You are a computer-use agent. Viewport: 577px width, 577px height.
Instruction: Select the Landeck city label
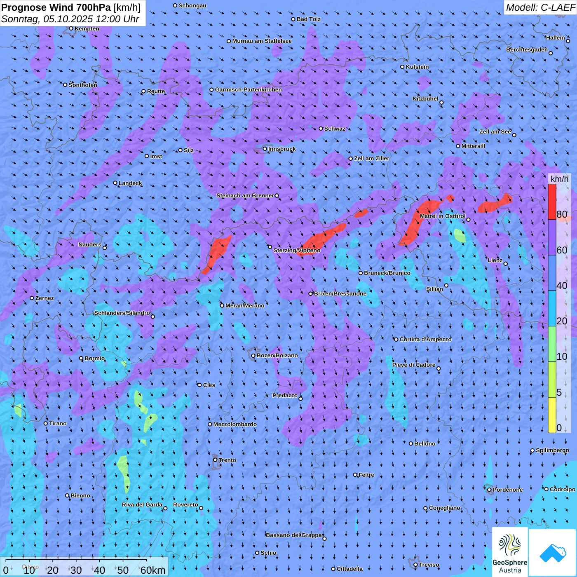tap(130, 183)
